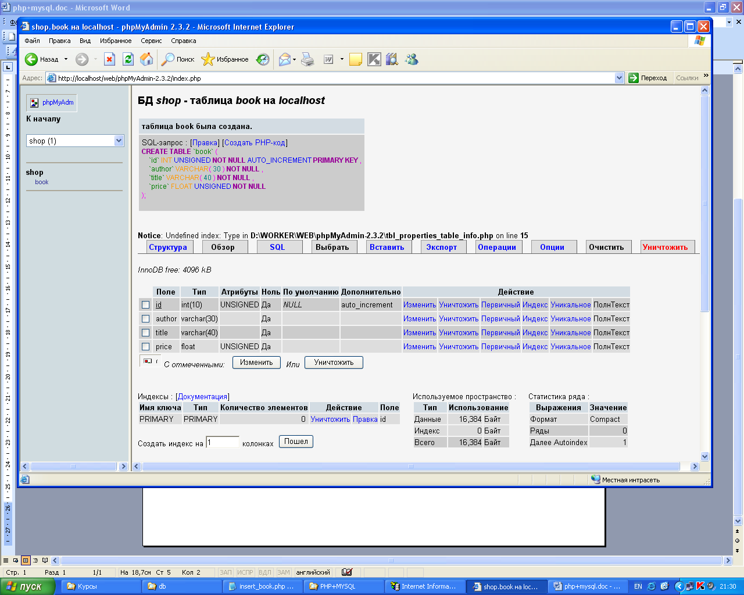Click the Изменить button under the fields table
Viewport: 744px width, 595px height.
[256, 363]
